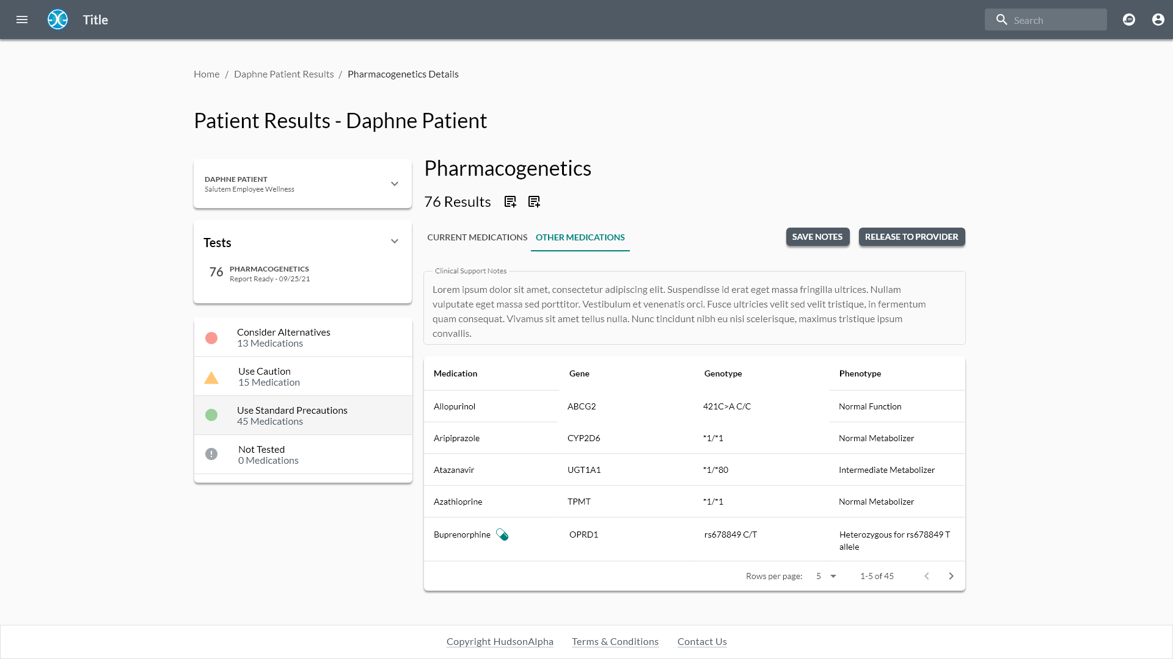Image resolution: width=1173 pixels, height=659 pixels.
Task: Open Daphne Patient Results breadcrumb link
Action: click(x=283, y=74)
